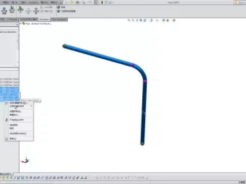Click the apply material icon in the ribbon
The height and width of the screenshot is (184, 246).
[x=12, y=10]
